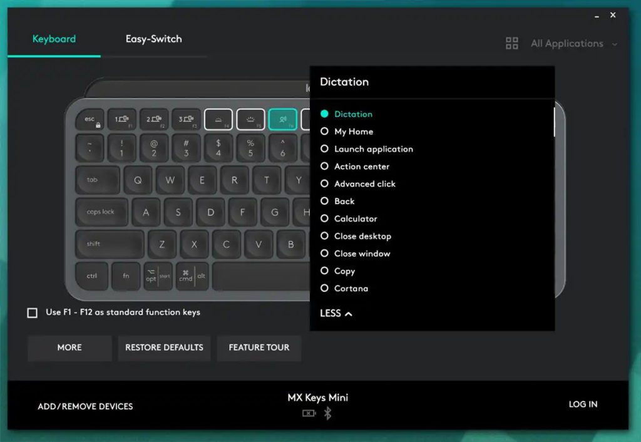The width and height of the screenshot is (641, 442).
Task: Select Launch application option
Action: click(367, 149)
